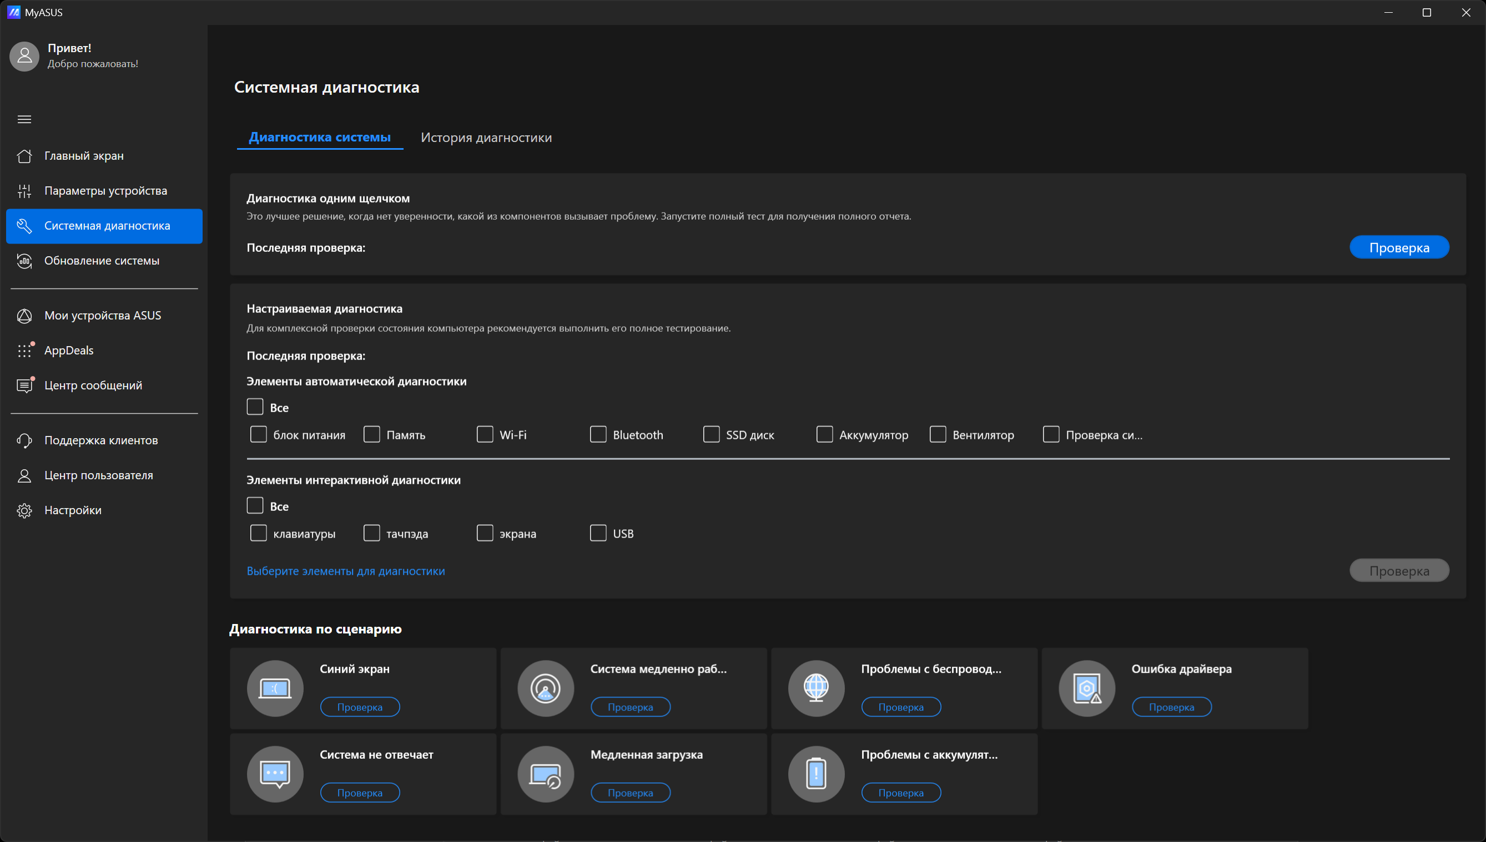
Task: Open Параметры устройства section
Action: [104, 191]
